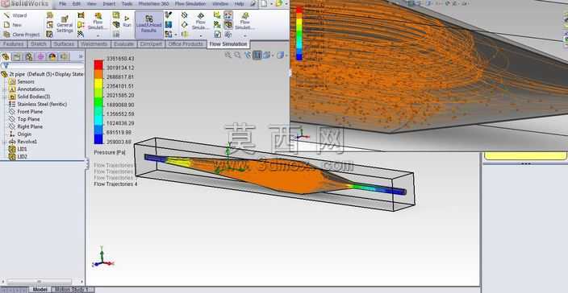Click the new document icon in title bar

264,3
